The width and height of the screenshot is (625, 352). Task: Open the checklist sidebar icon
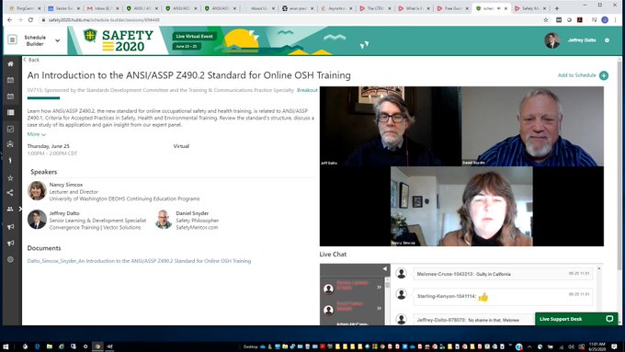(11, 129)
